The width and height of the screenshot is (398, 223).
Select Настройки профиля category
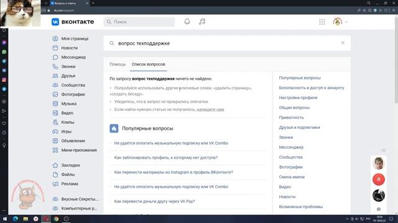(x=298, y=98)
